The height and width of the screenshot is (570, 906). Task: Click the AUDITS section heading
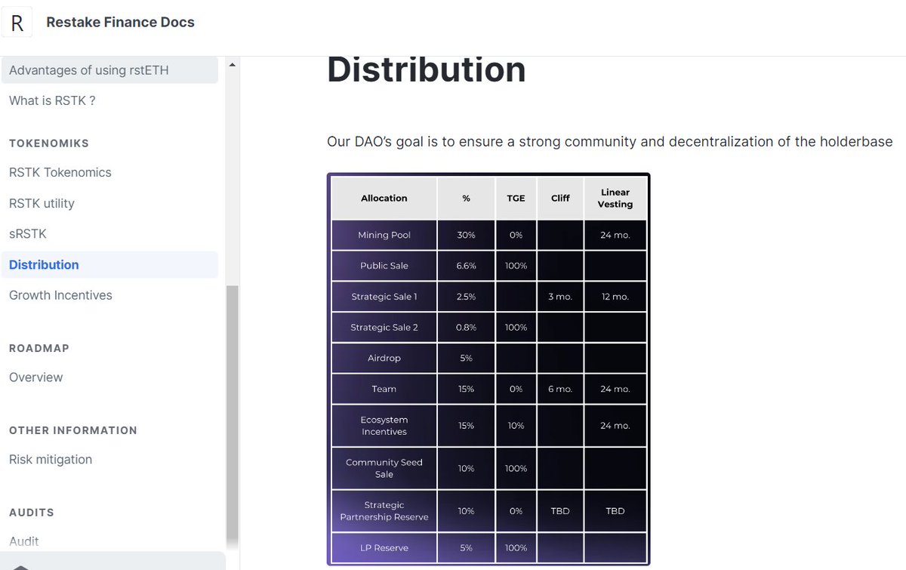[x=32, y=512]
